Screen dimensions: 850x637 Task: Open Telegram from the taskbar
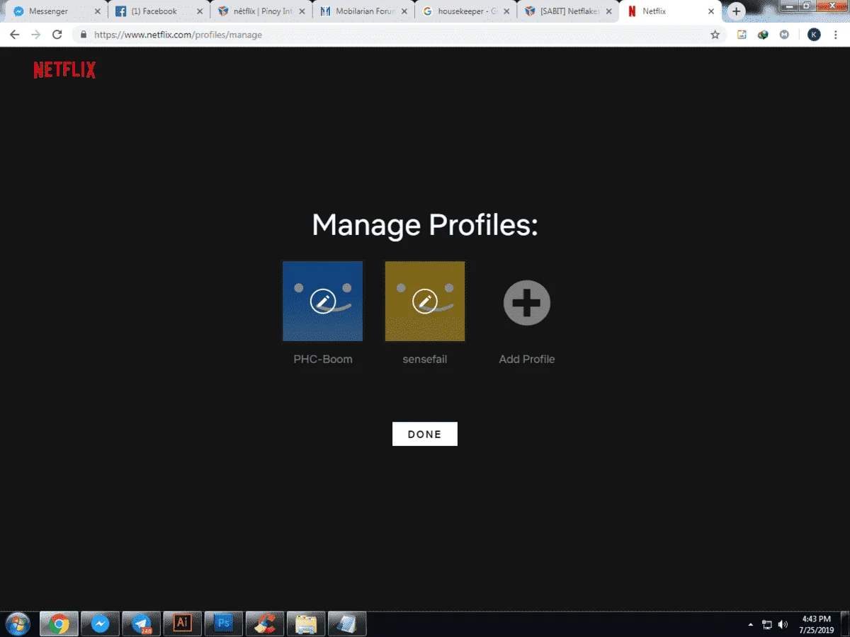point(141,624)
